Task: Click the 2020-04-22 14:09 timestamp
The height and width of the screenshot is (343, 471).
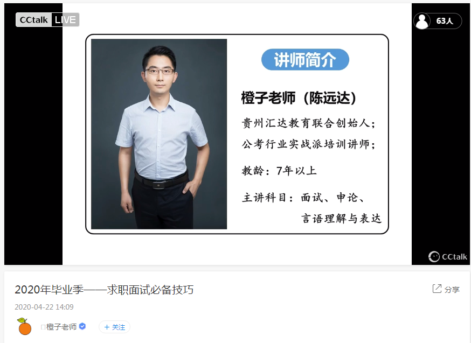Action: click(44, 307)
